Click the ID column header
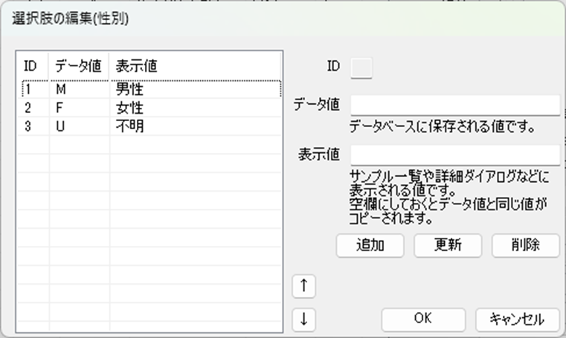The height and width of the screenshot is (338, 566). (32, 65)
